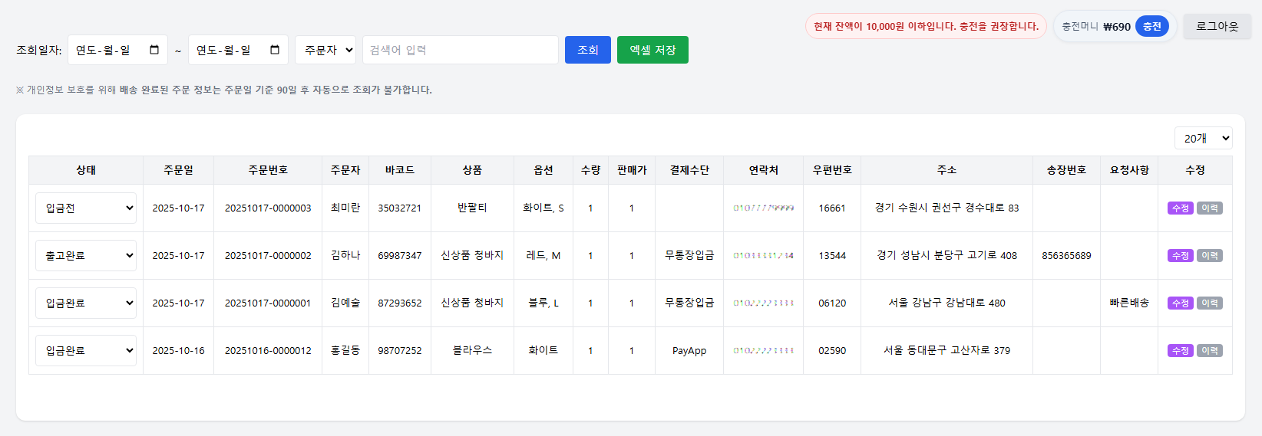Screen dimensions: 1262x436
Task: Click barcode 98707252
Action: click(400, 351)
